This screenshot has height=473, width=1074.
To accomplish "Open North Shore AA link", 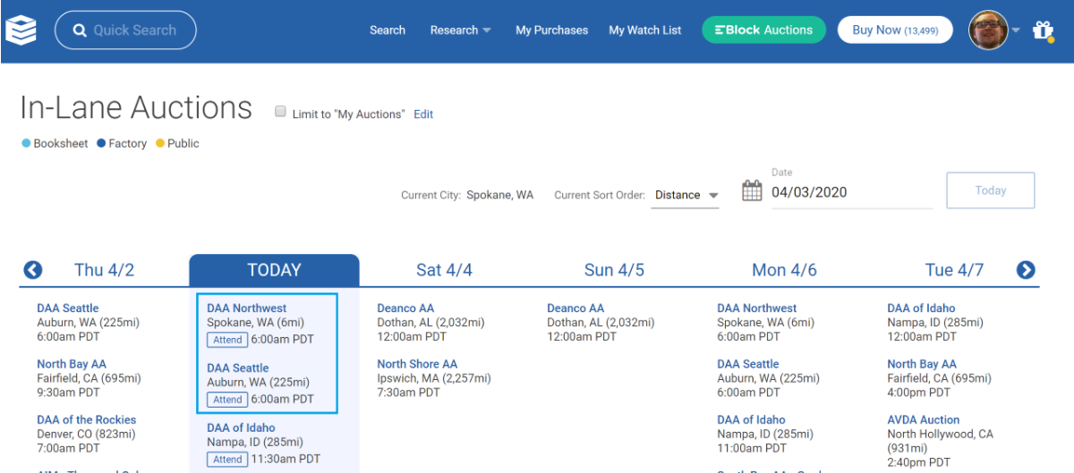I will click(x=417, y=364).
